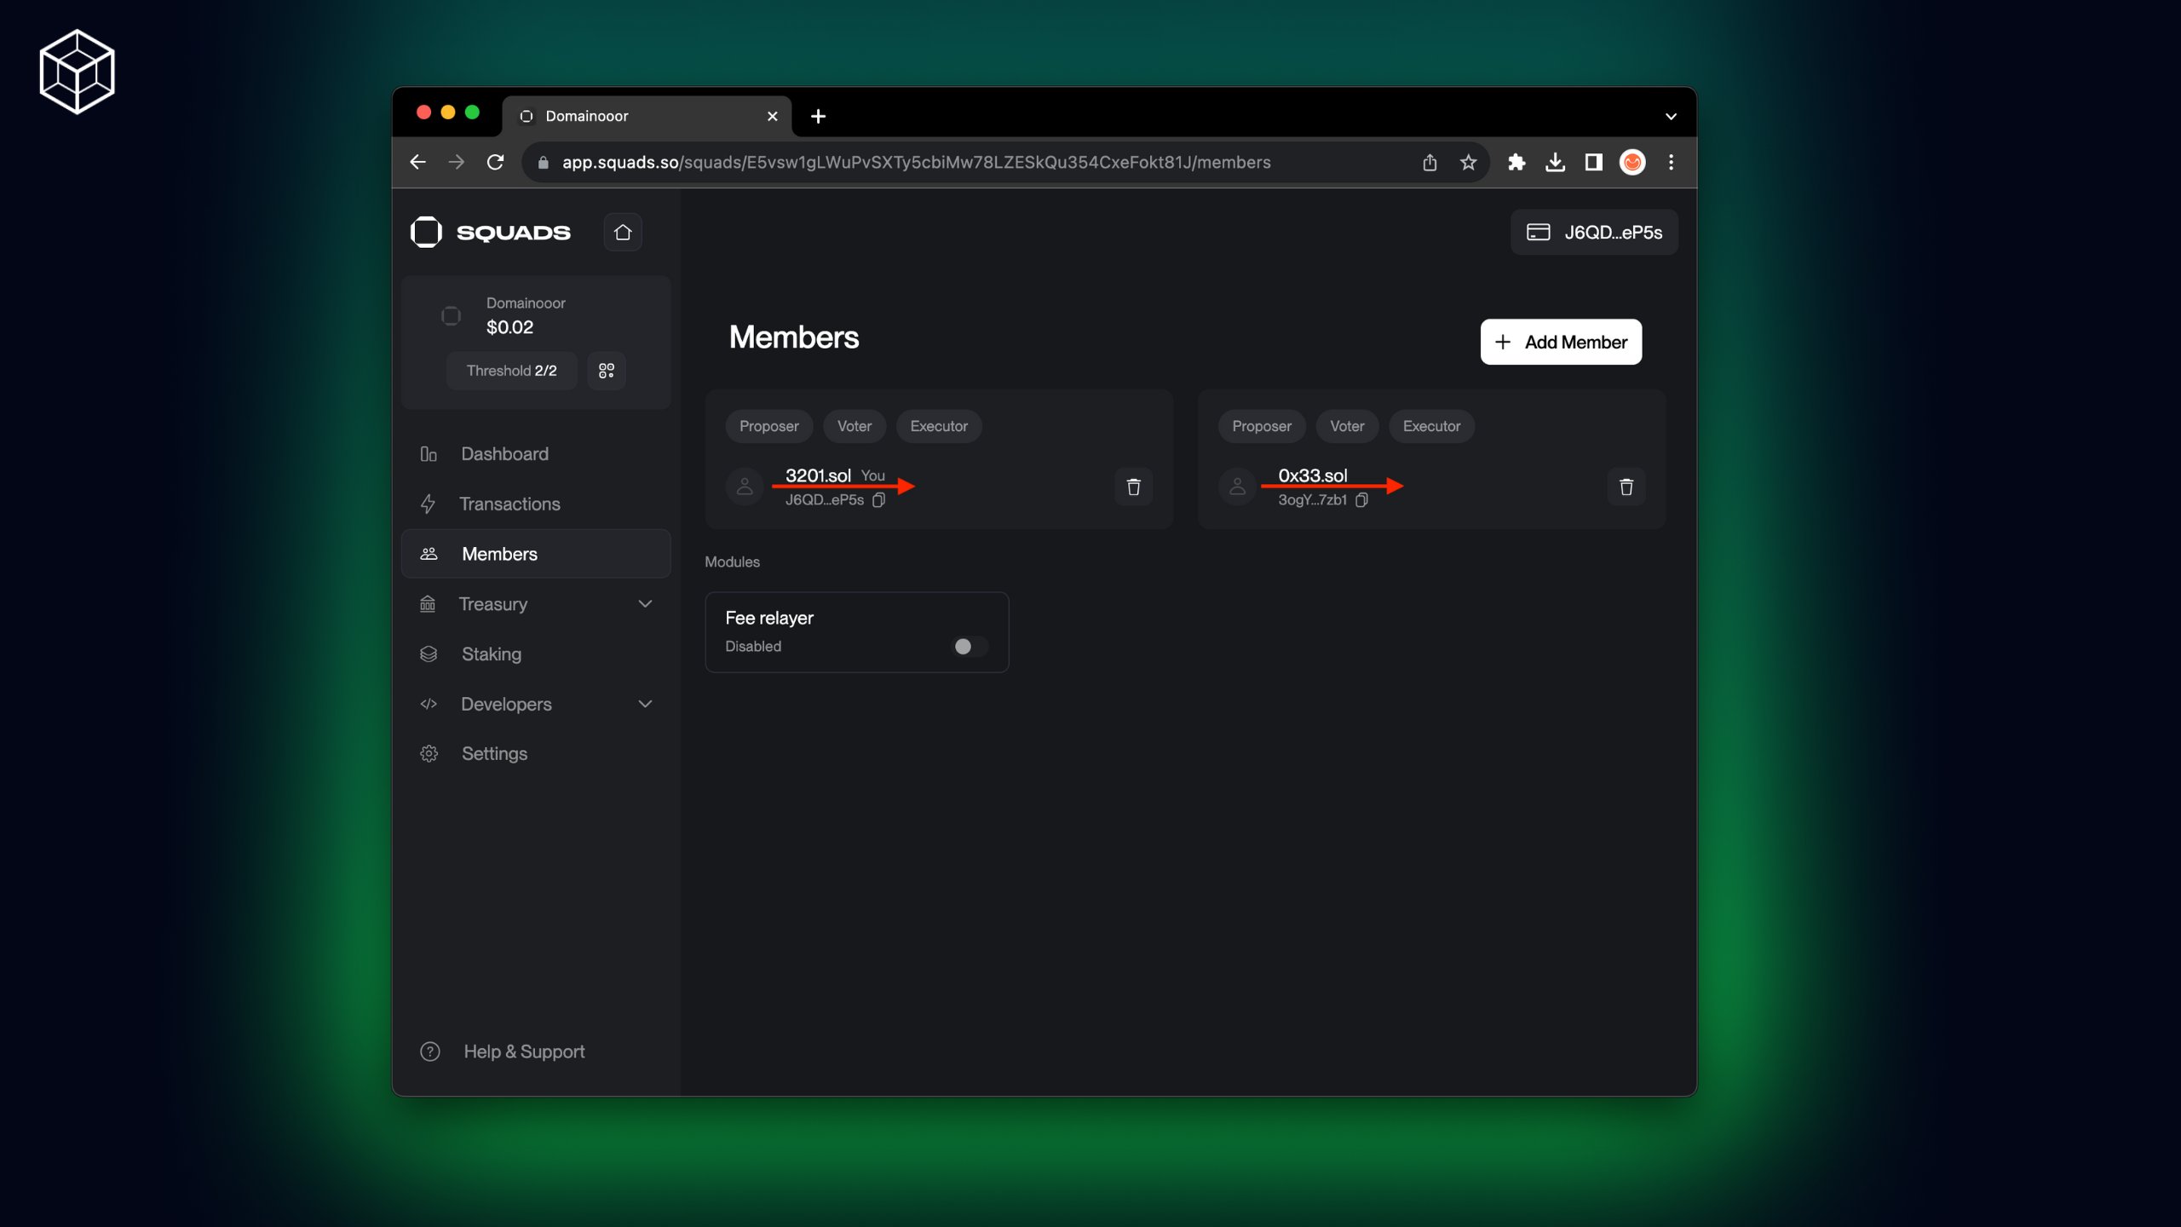Close the Domainooor tab
Image resolution: width=2181 pixels, height=1227 pixels.
(773, 116)
